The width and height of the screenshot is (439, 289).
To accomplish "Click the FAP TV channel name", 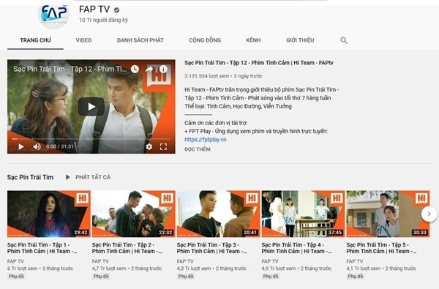I will [94, 10].
